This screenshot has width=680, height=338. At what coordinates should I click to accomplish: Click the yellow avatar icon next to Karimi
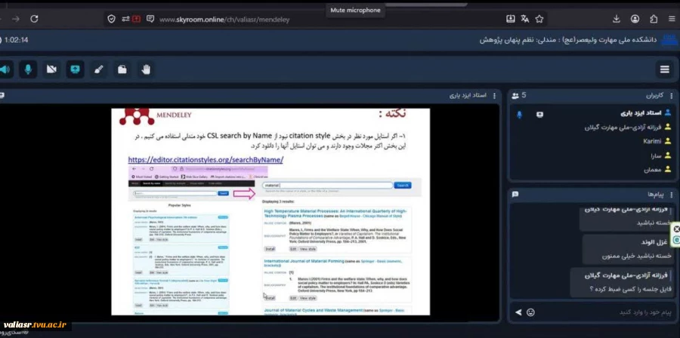668,141
